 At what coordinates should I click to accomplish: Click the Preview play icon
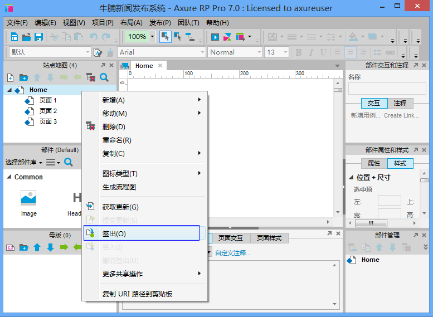point(215,37)
